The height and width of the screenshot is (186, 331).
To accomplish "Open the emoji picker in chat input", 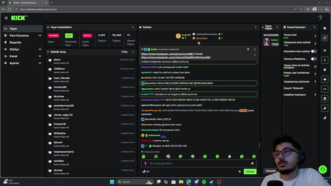I will pyautogui.click(x=252, y=164).
